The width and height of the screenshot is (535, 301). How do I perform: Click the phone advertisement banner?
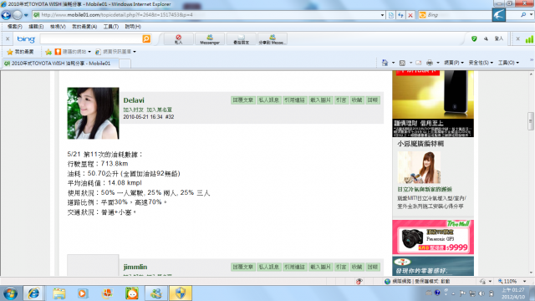pos(433,104)
